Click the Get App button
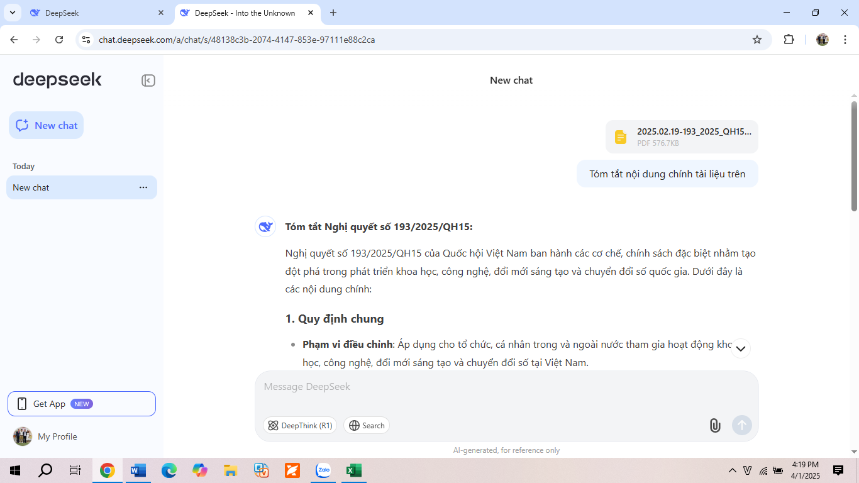 [x=82, y=404]
